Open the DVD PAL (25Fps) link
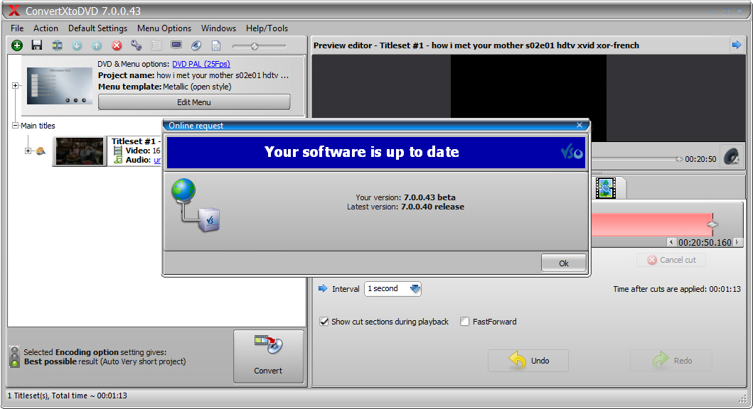753x409 pixels. pos(201,64)
